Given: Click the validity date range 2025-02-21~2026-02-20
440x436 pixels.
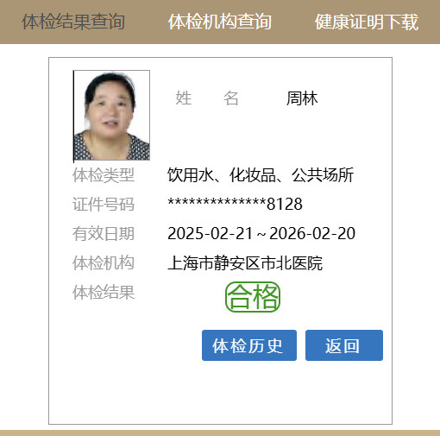Looking at the screenshot, I should pos(261,233).
